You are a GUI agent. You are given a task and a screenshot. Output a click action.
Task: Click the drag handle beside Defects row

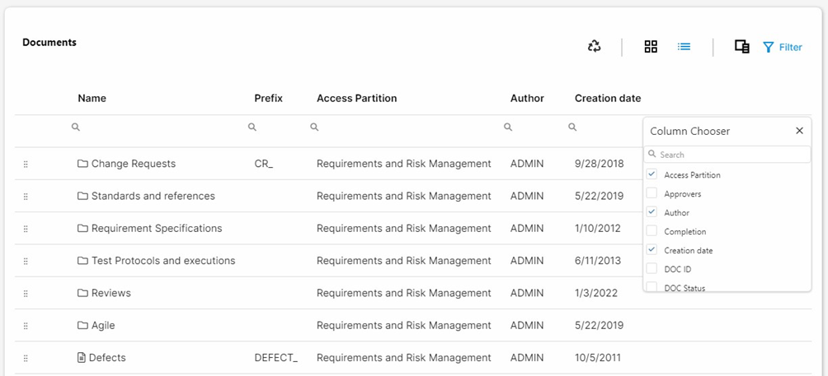pyautogui.click(x=26, y=358)
